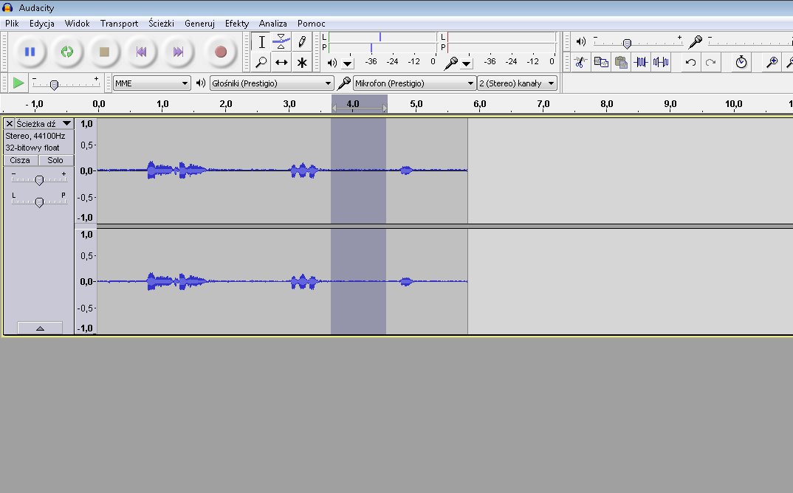Click the green Play-at-speed button
793x493 pixels.
pyautogui.click(x=18, y=83)
